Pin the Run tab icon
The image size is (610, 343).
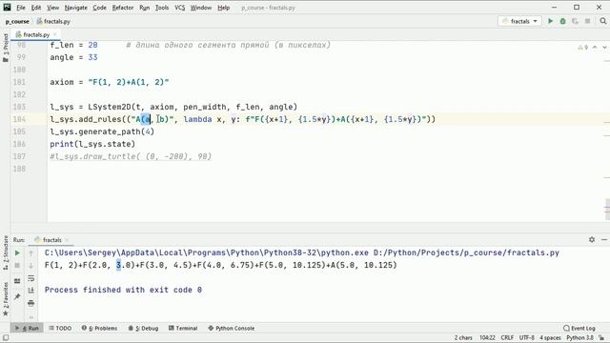coord(17,296)
